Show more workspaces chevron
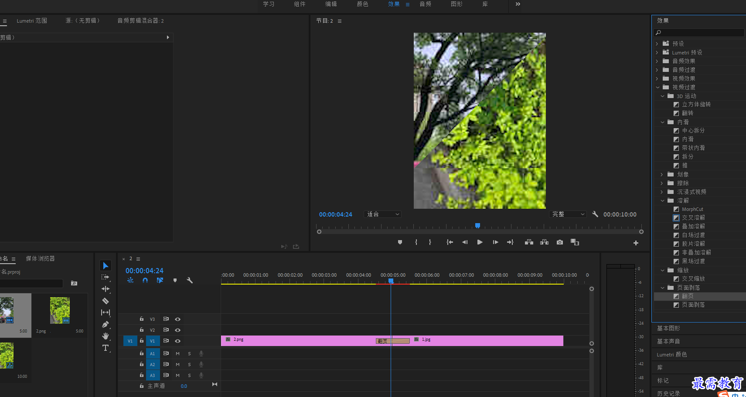The image size is (746, 397). pyautogui.click(x=518, y=4)
